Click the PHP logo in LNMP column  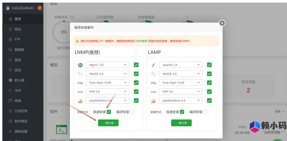click(80, 92)
